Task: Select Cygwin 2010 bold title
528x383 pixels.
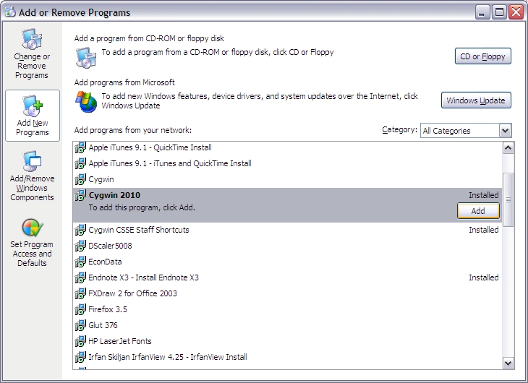Action: tap(114, 195)
